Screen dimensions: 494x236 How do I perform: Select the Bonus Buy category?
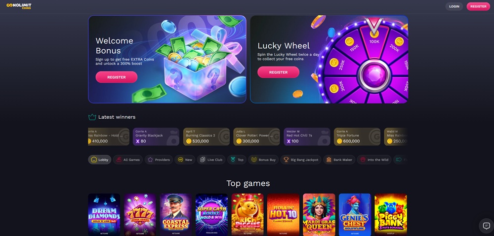pyautogui.click(x=263, y=160)
